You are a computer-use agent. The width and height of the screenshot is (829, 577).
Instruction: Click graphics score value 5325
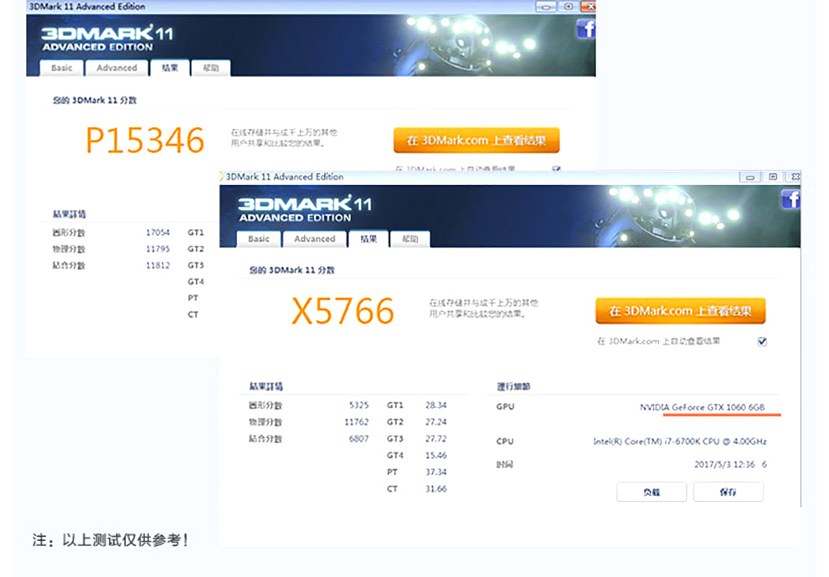(x=359, y=406)
